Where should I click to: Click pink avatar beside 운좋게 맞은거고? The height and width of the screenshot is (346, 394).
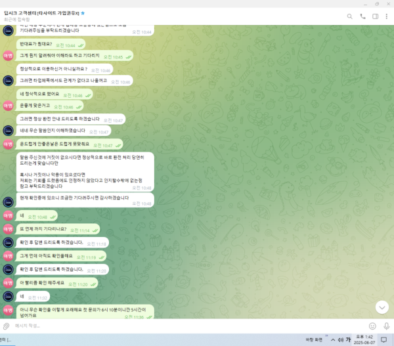tap(8, 106)
